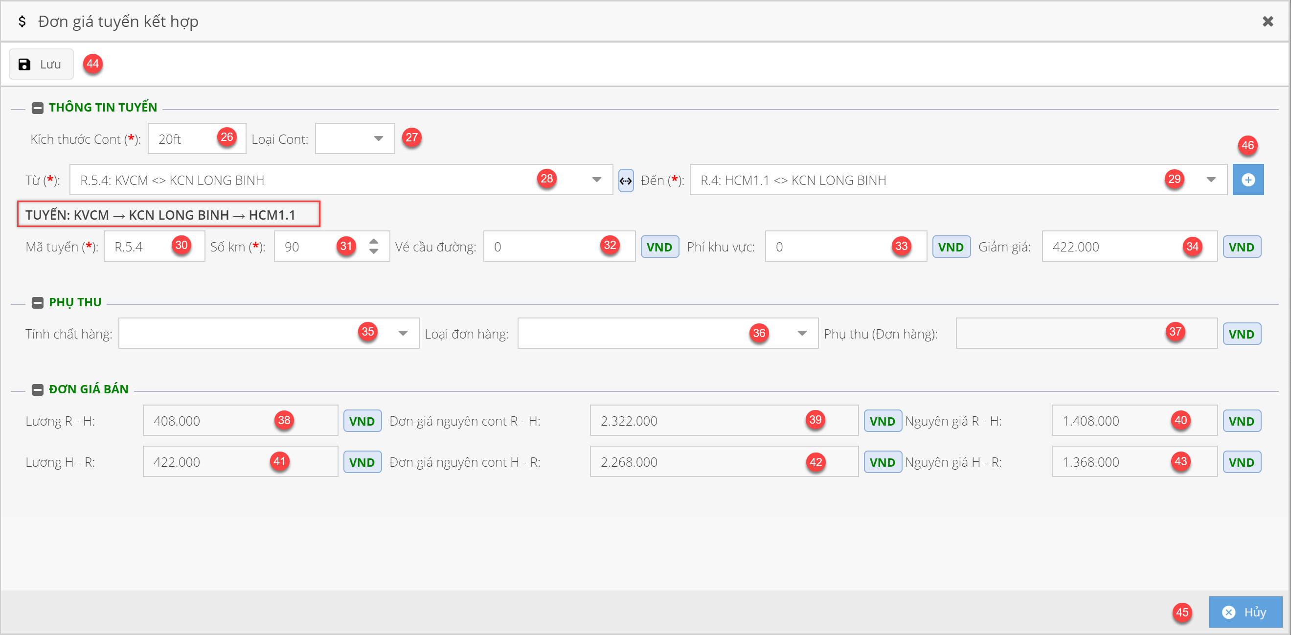Expand the Loại đơn hàng dropdown
The width and height of the screenshot is (1291, 635).
[x=802, y=334]
